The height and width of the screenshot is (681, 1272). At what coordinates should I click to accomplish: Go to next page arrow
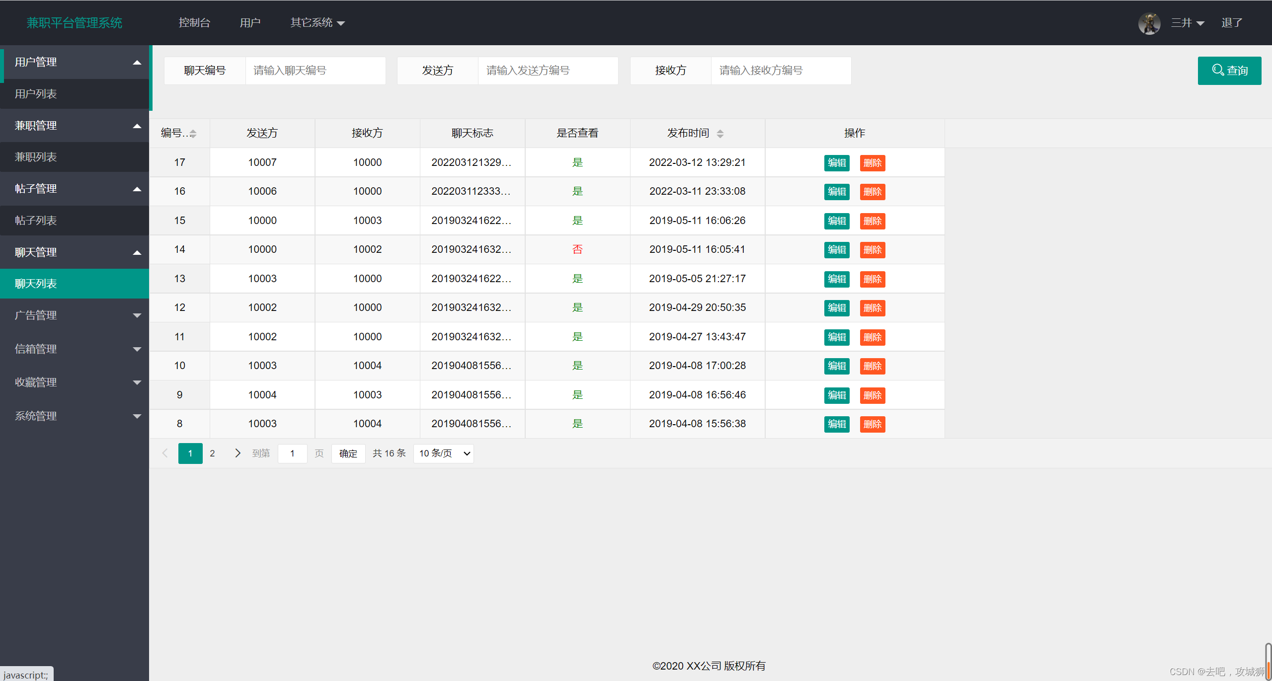238,453
